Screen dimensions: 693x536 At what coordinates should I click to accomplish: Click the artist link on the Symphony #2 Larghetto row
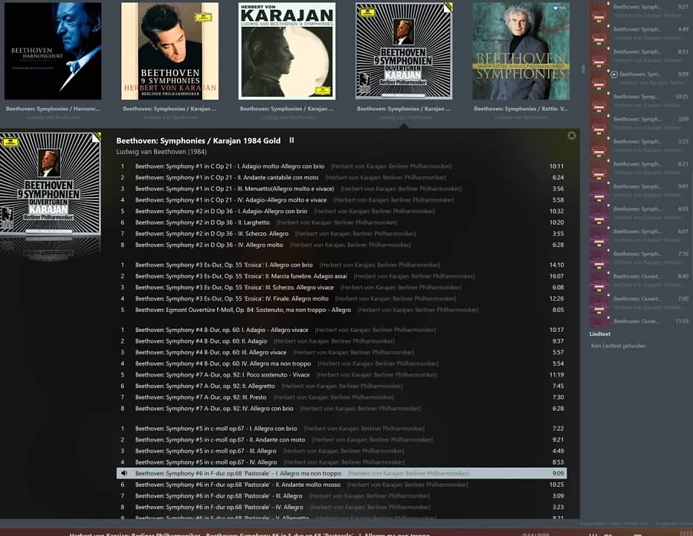(337, 223)
